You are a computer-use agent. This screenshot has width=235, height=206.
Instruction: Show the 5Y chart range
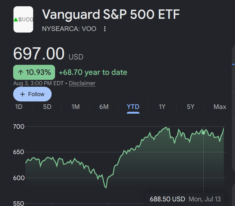(x=191, y=107)
